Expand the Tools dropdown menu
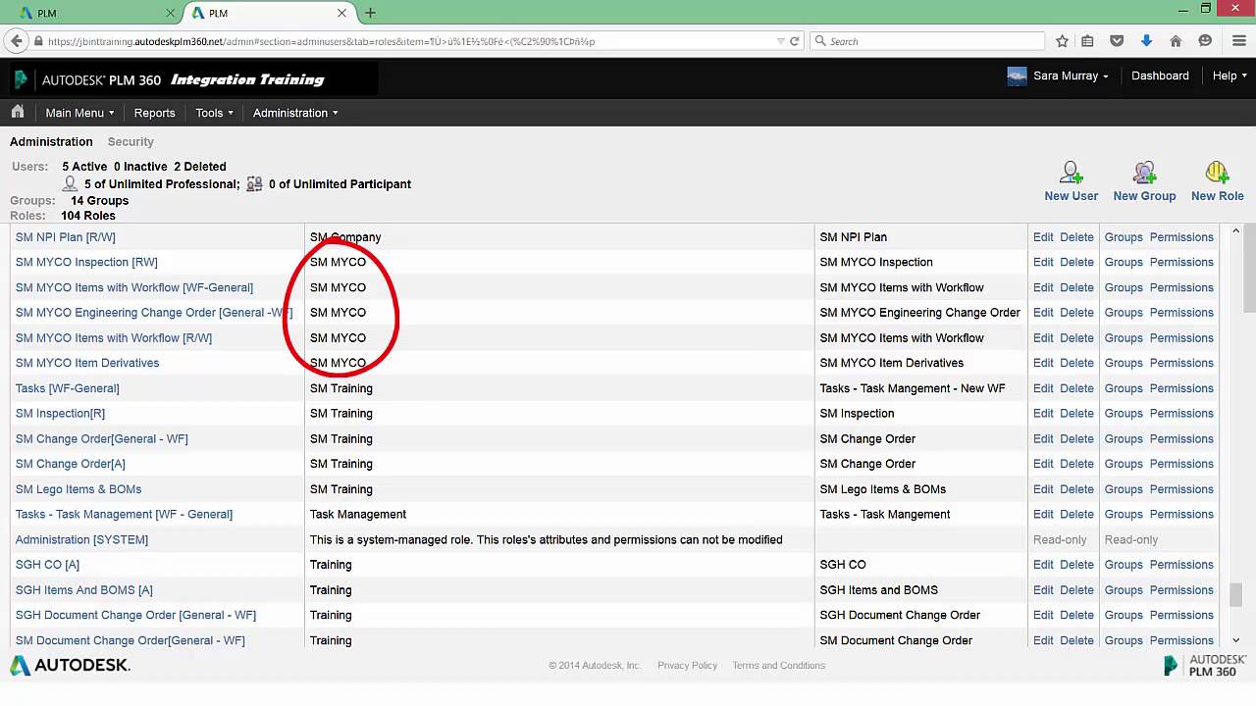Image resolution: width=1256 pixels, height=706 pixels. coord(214,113)
